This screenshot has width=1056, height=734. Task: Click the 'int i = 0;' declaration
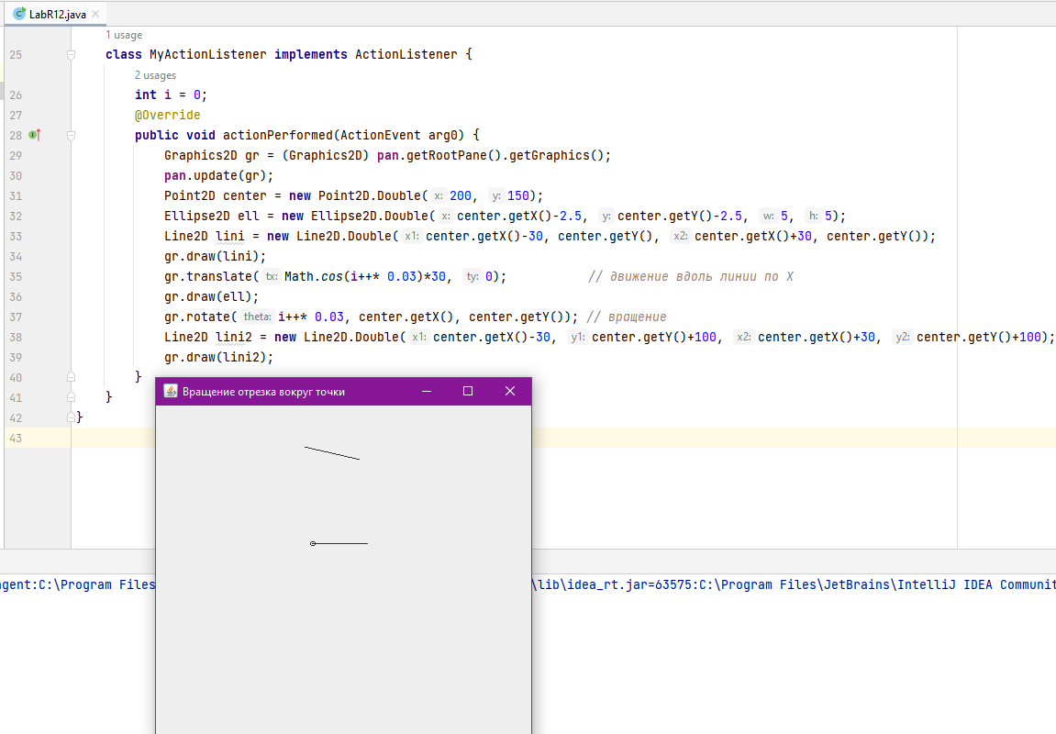[171, 95]
